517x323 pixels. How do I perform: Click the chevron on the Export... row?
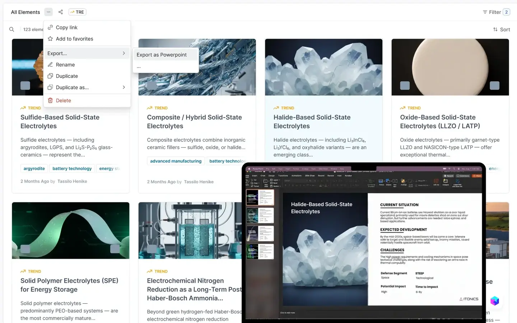[124, 53]
